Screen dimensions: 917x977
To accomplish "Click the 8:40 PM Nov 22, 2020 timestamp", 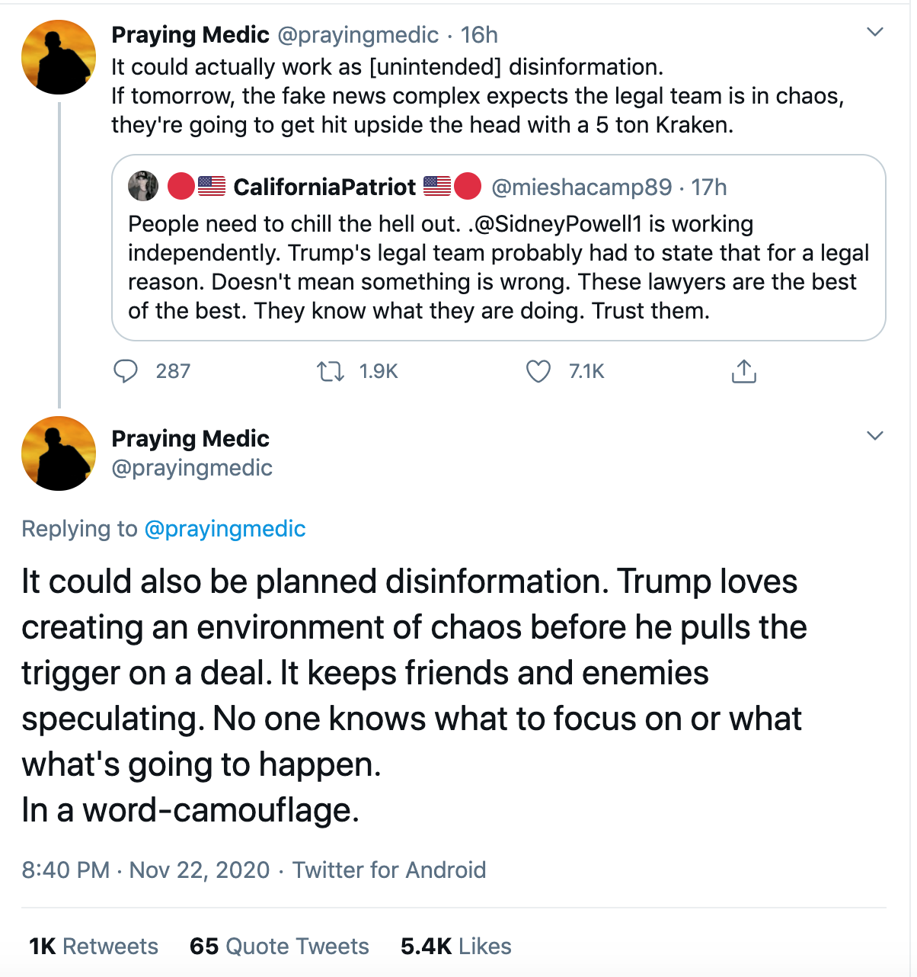I will 145,870.
